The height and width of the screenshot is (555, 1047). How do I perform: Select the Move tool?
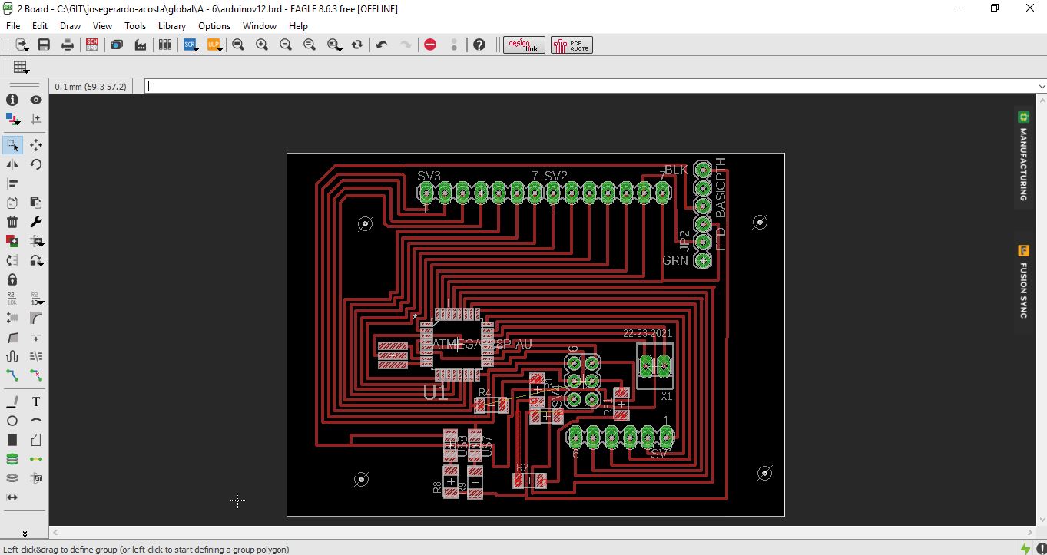(x=36, y=145)
